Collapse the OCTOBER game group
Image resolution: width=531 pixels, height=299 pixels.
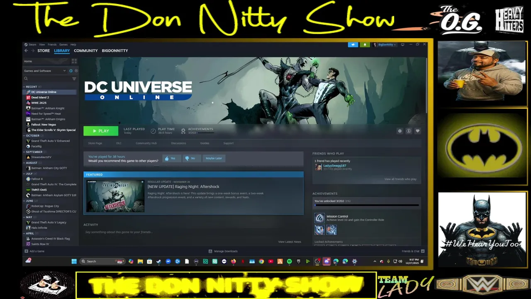pos(33,136)
